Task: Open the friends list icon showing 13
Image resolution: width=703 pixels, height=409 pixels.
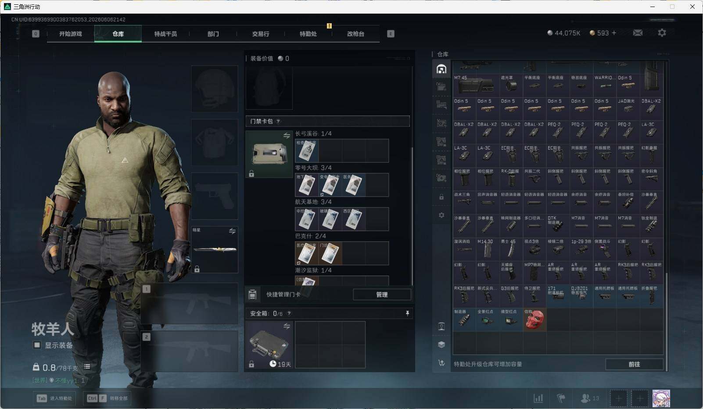Action: pos(589,398)
